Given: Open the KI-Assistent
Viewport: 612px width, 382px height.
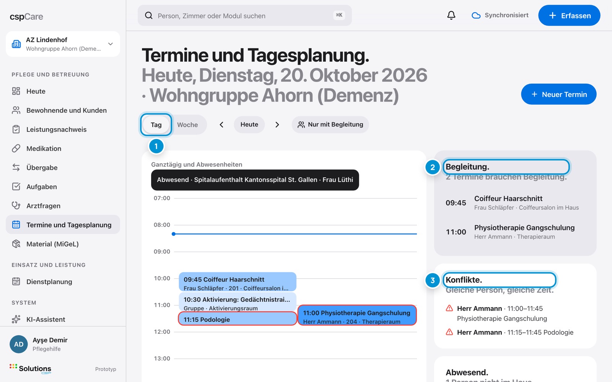Looking at the screenshot, I should [x=63, y=319].
